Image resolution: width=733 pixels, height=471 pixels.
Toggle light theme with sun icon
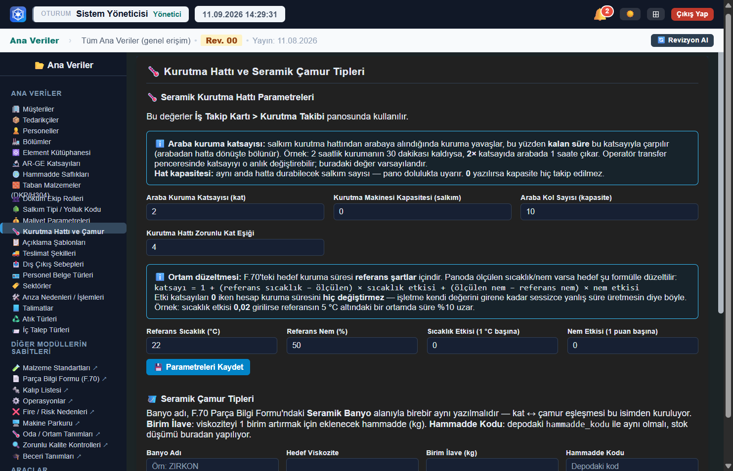(x=630, y=14)
